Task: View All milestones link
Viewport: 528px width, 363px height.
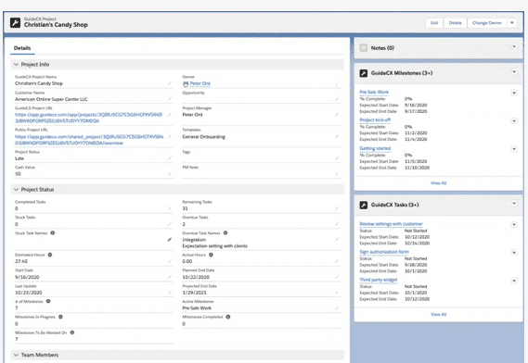Action: coord(438,183)
